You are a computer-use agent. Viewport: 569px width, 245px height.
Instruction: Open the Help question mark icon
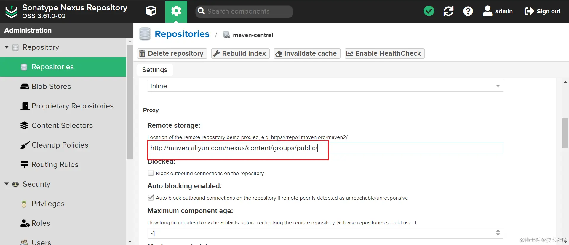coord(468,11)
